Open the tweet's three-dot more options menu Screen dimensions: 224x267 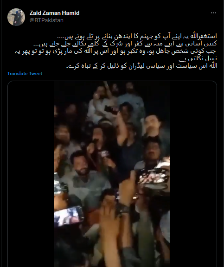pyautogui.click(x=213, y=13)
